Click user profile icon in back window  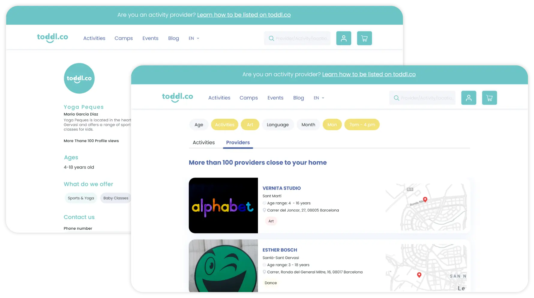343,38
